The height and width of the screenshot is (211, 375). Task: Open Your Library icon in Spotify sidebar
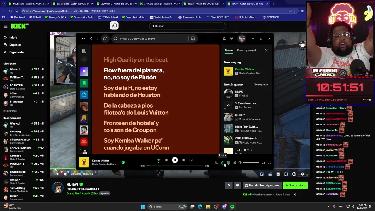(84, 51)
